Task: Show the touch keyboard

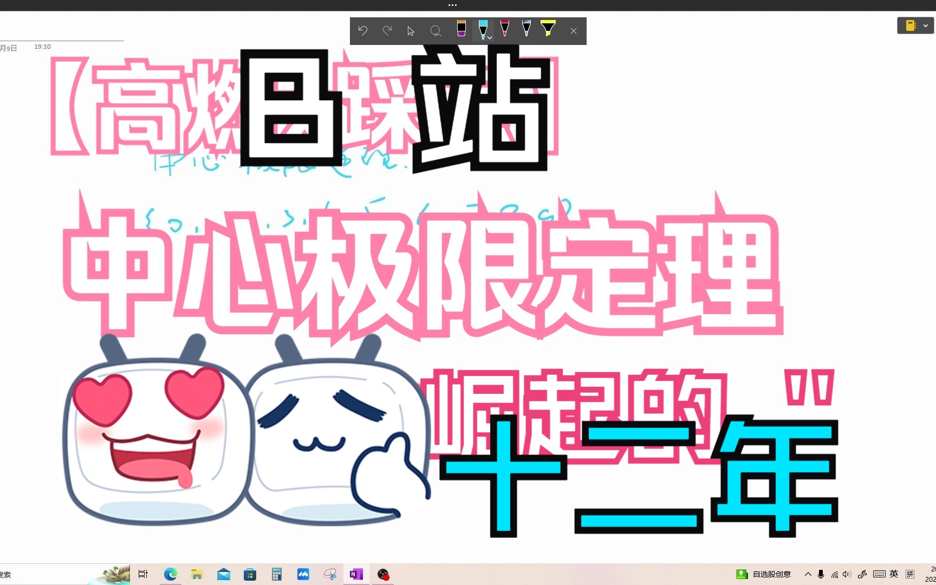Action: (x=879, y=574)
